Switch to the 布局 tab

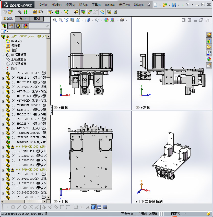click(22, 19)
